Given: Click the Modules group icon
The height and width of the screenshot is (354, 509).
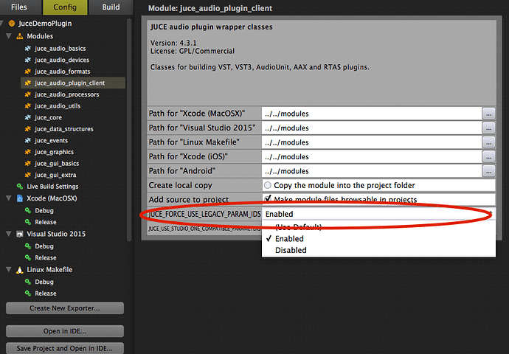Looking at the screenshot, I should click(20, 36).
